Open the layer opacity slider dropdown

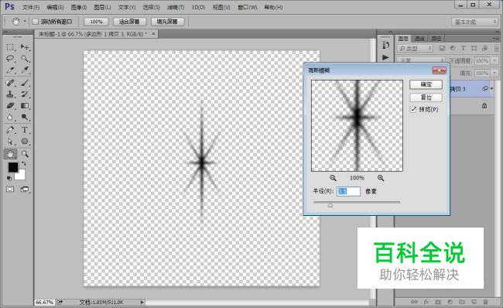tap(494, 60)
